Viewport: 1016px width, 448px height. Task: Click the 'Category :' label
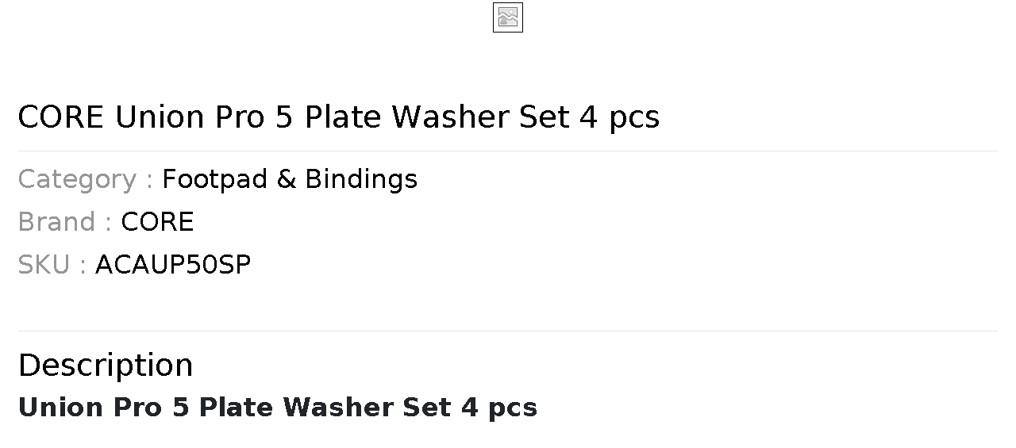coord(86,179)
